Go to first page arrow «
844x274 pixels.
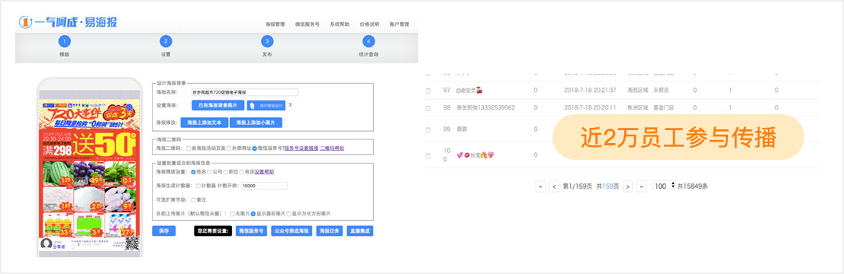pos(540,186)
